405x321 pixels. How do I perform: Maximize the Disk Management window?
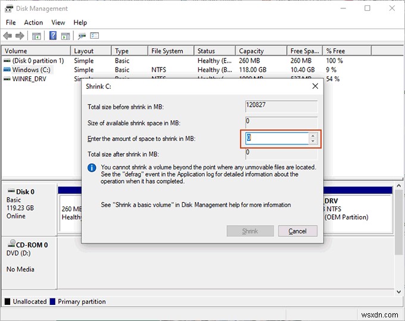point(367,8)
